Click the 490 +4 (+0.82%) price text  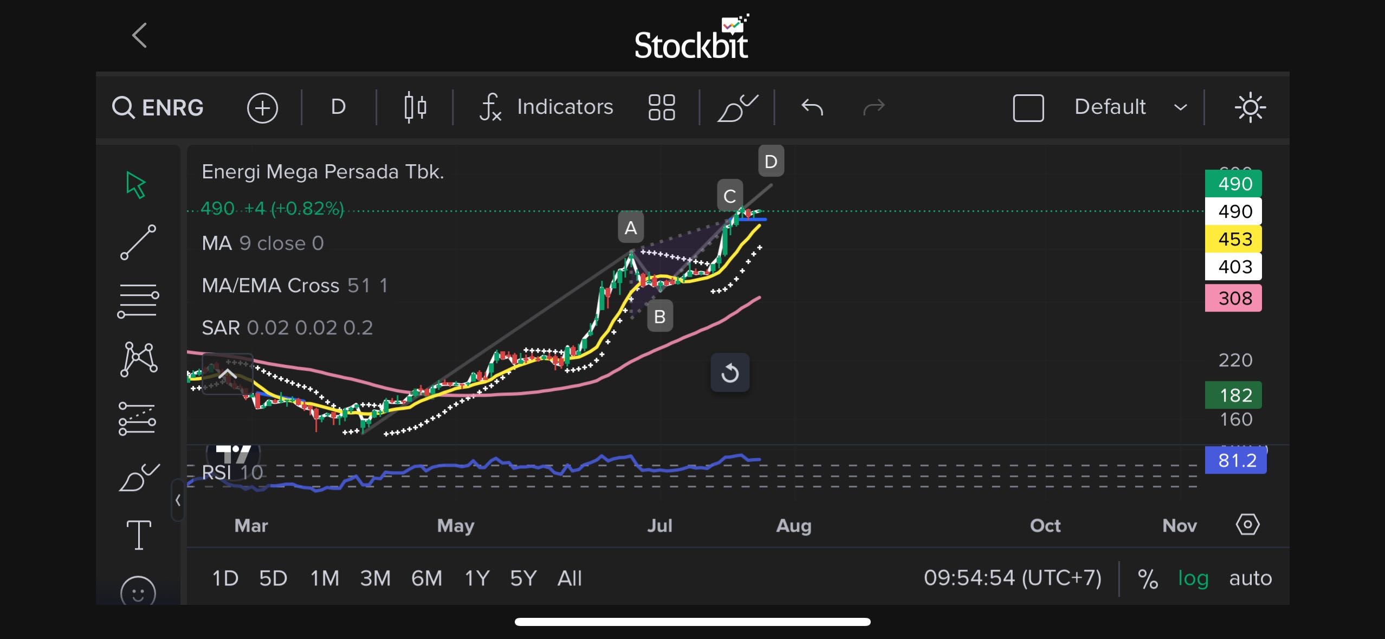tap(272, 209)
